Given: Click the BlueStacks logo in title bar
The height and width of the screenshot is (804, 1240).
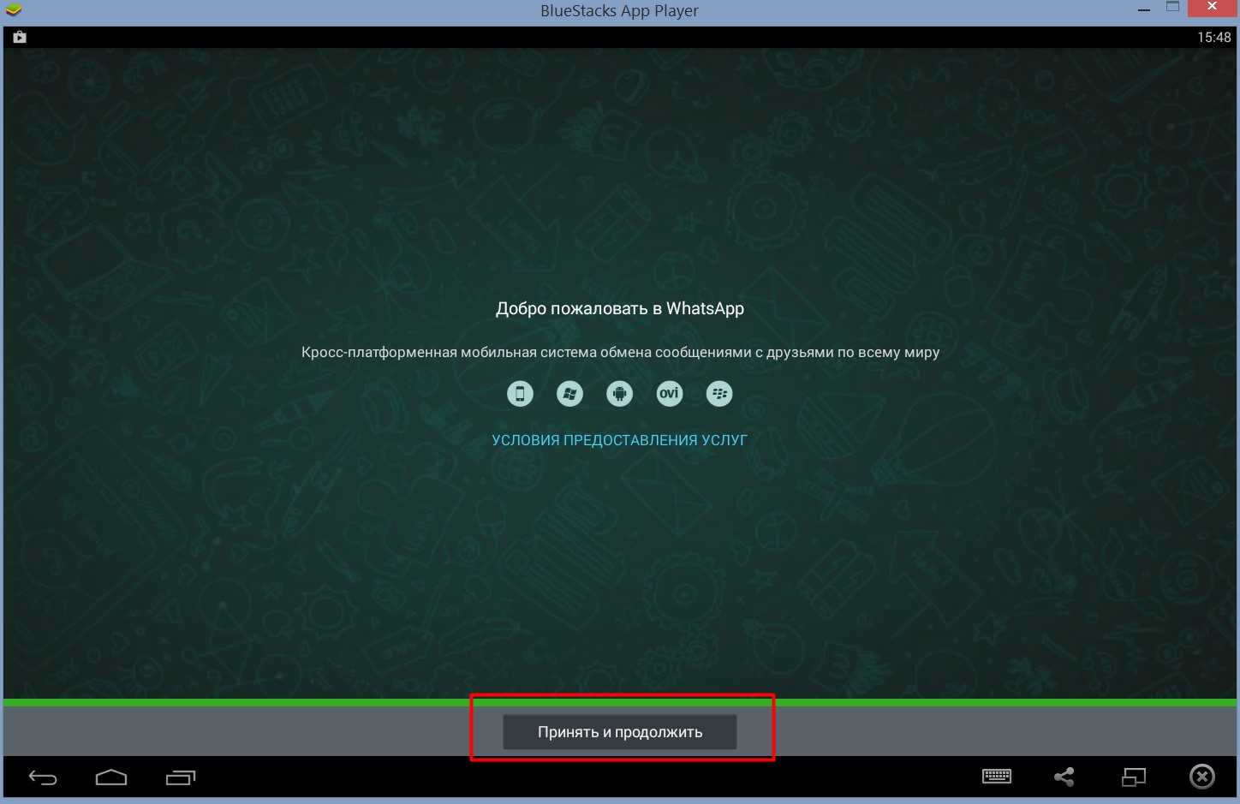Looking at the screenshot, I should pyautogui.click(x=14, y=10).
